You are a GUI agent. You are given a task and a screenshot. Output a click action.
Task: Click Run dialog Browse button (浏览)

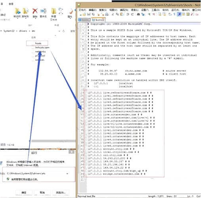tap(61, 192)
